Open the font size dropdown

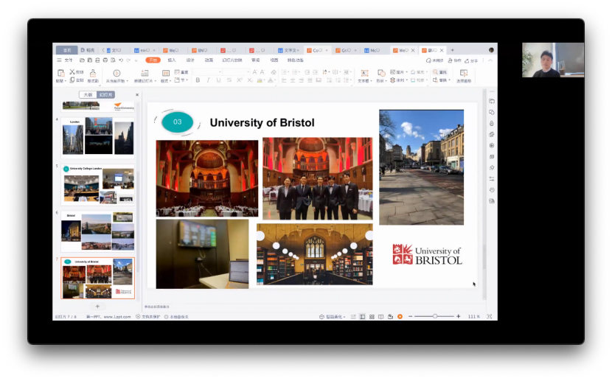pyautogui.click(x=248, y=71)
